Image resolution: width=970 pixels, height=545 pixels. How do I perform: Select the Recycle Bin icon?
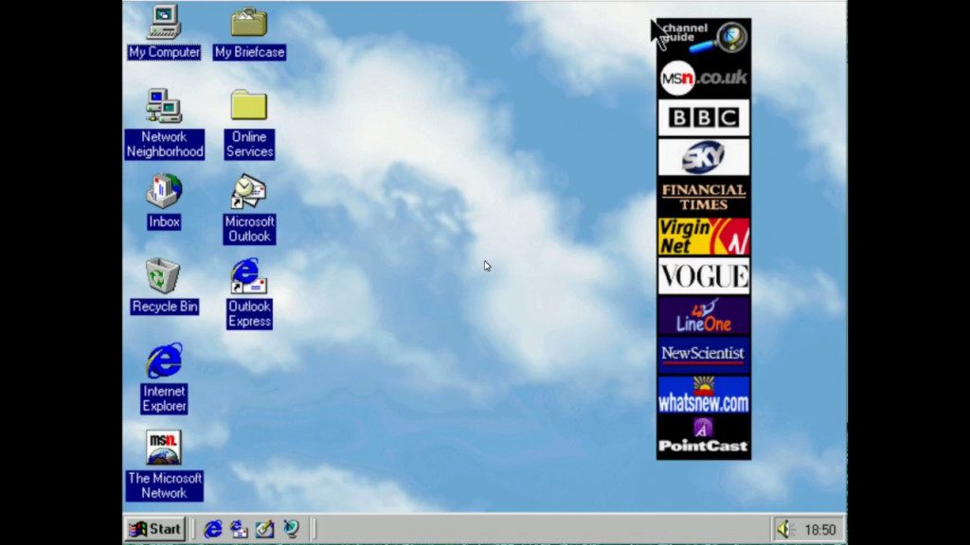(164, 286)
